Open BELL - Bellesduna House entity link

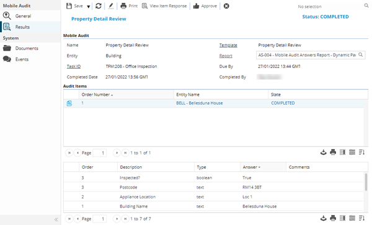point(199,103)
